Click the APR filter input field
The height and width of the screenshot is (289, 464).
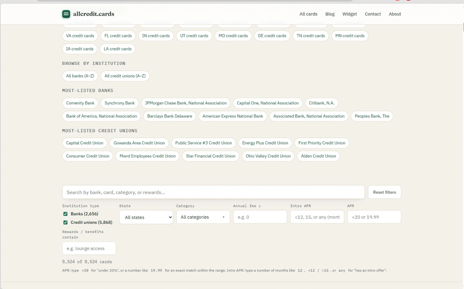point(374,217)
